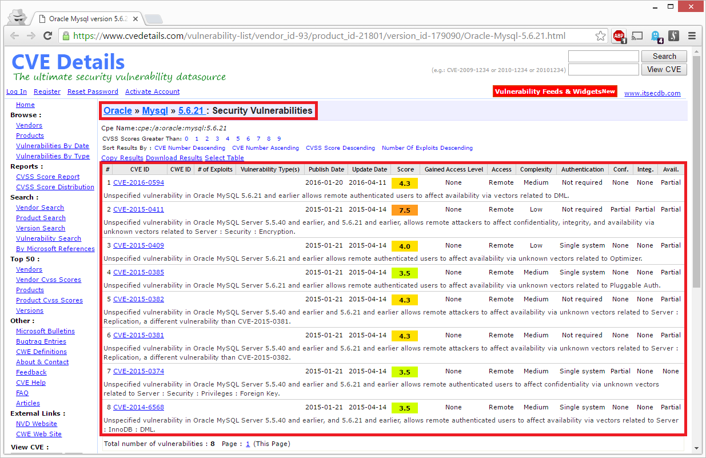This screenshot has width=706, height=458.
Task: Click the incognito spy icon
Action: tap(19, 17)
